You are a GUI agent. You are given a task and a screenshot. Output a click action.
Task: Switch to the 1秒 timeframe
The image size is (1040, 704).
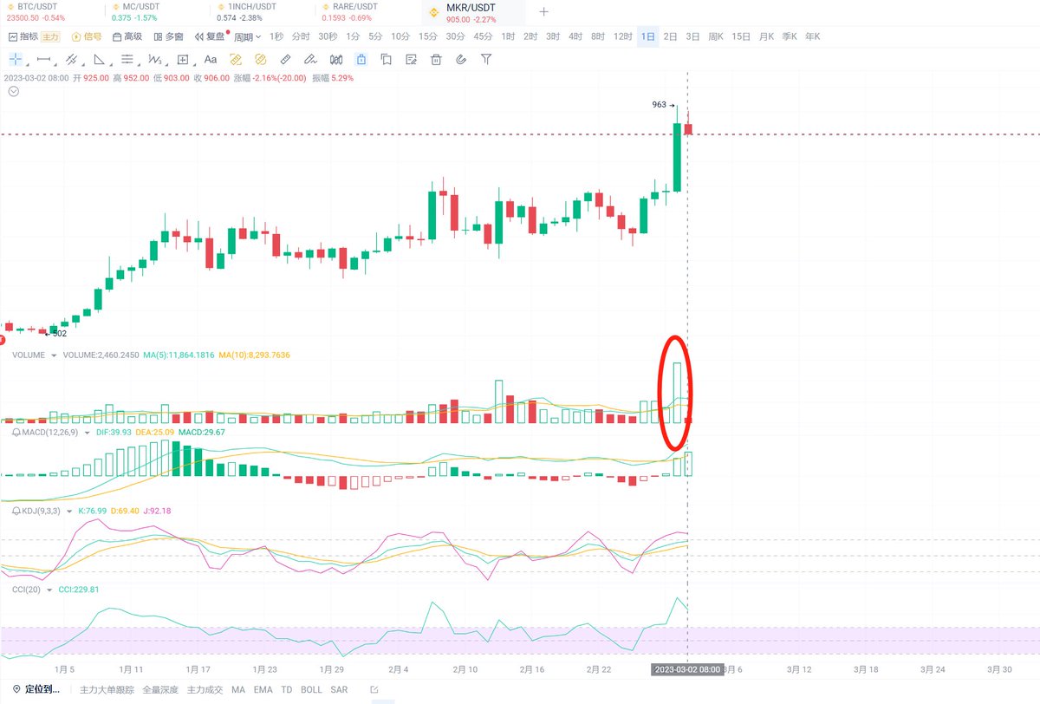[x=276, y=36]
